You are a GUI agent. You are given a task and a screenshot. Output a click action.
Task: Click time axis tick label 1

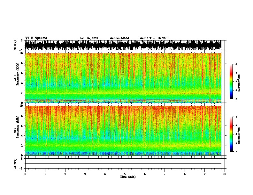[45, 174]
